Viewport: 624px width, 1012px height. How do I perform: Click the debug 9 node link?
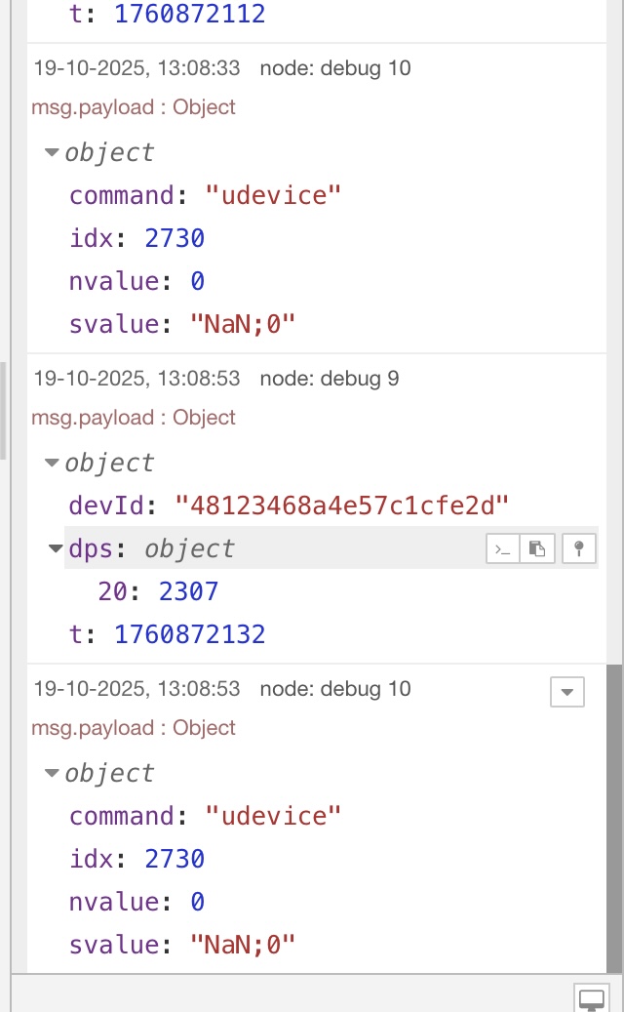(x=329, y=379)
